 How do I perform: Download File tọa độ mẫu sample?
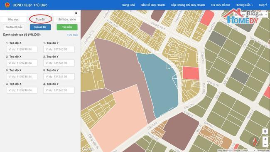(x=14, y=27)
